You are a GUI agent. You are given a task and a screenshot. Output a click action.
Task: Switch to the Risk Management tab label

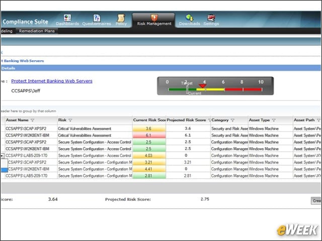(154, 24)
